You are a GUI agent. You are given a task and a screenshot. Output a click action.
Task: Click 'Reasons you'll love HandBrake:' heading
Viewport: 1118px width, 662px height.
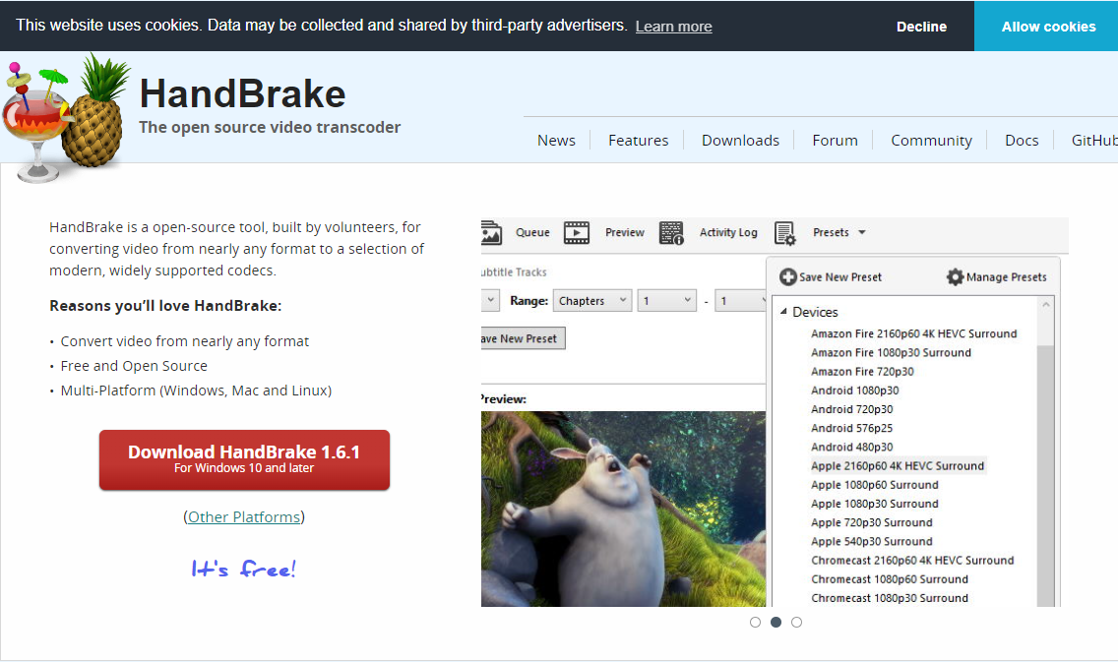point(165,306)
